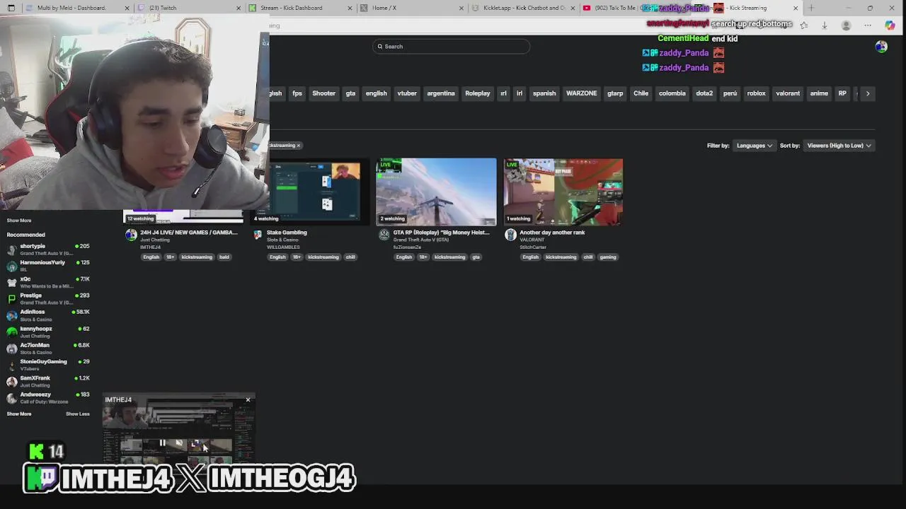Image resolution: width=906 pixels, height=509 pixels.
Task: Select the valorant tag filter
Action: pyautogui.click(x=788, y=93)
